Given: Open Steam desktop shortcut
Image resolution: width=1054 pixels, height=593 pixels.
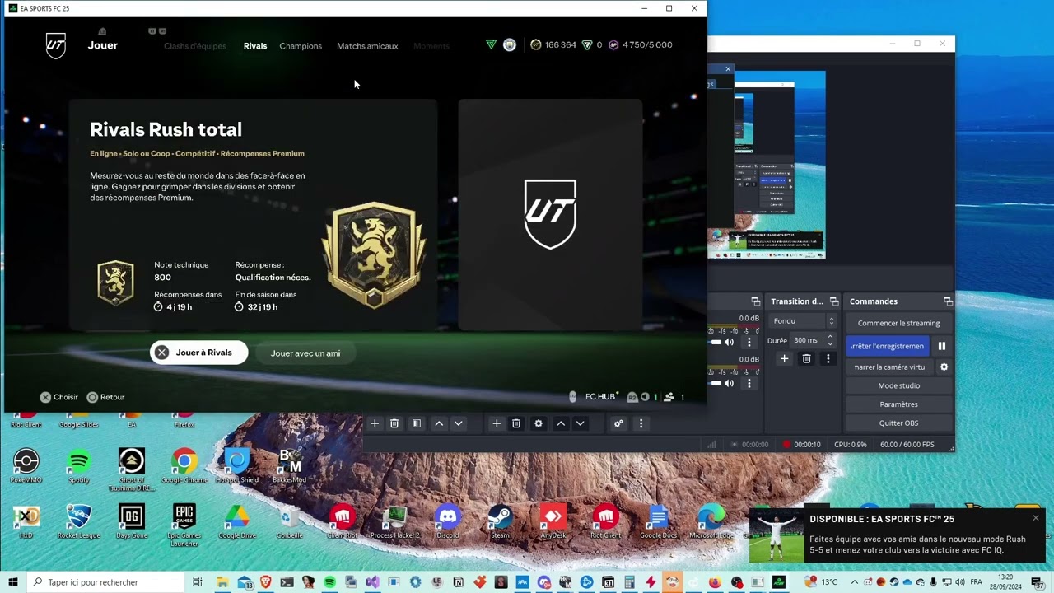Looking at the screenshot, I should pyautogui.click(x=500, y=522).
